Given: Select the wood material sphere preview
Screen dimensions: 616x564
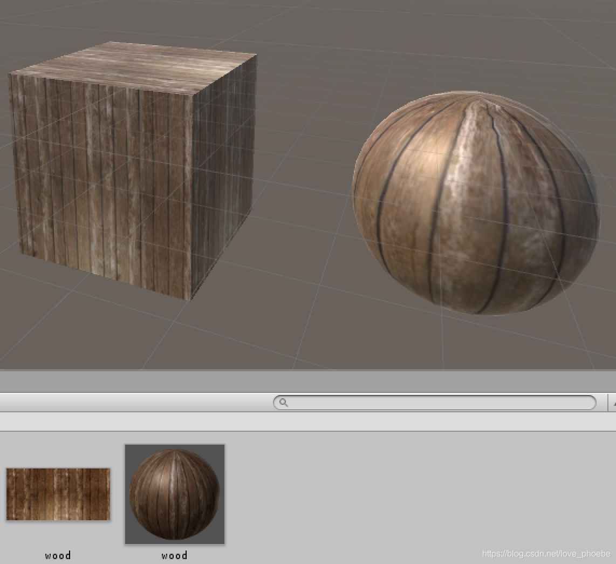Looking at the screenshot, I should (175, 494).
